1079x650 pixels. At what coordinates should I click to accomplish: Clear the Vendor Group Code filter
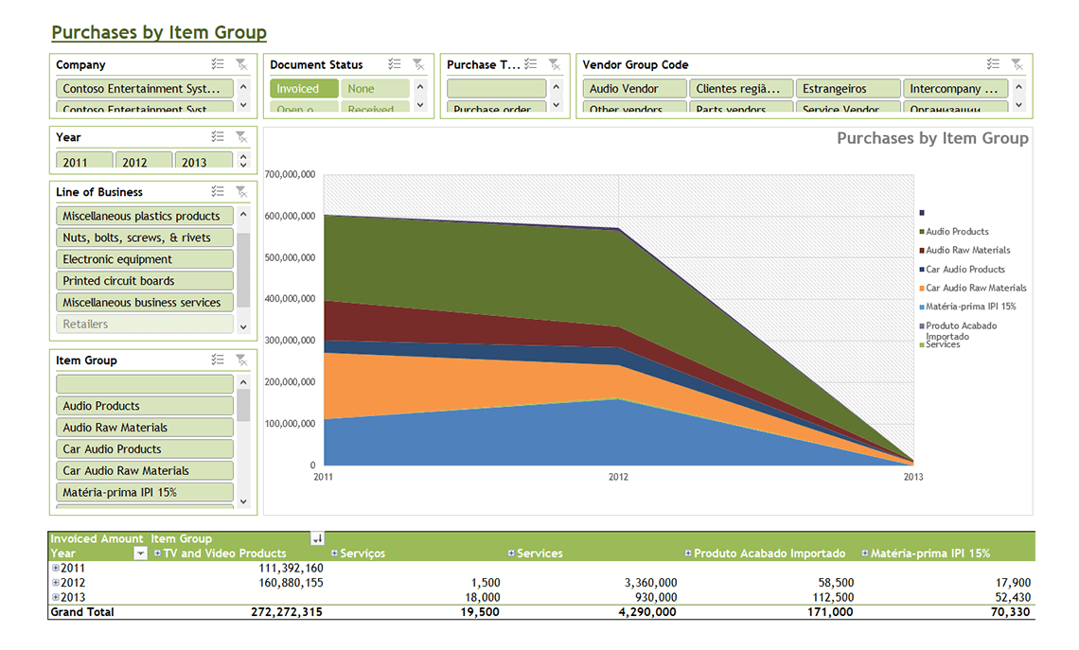pyautogui.click(x=1017, y=64)
